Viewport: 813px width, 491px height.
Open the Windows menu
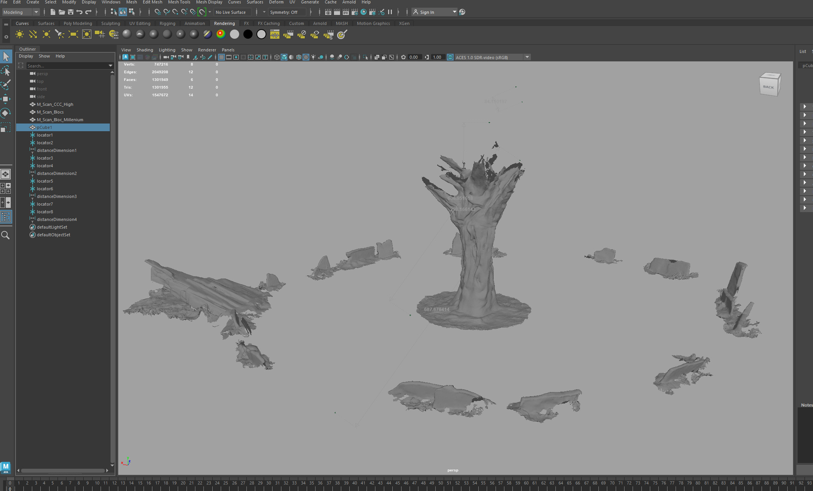[111, 2]
